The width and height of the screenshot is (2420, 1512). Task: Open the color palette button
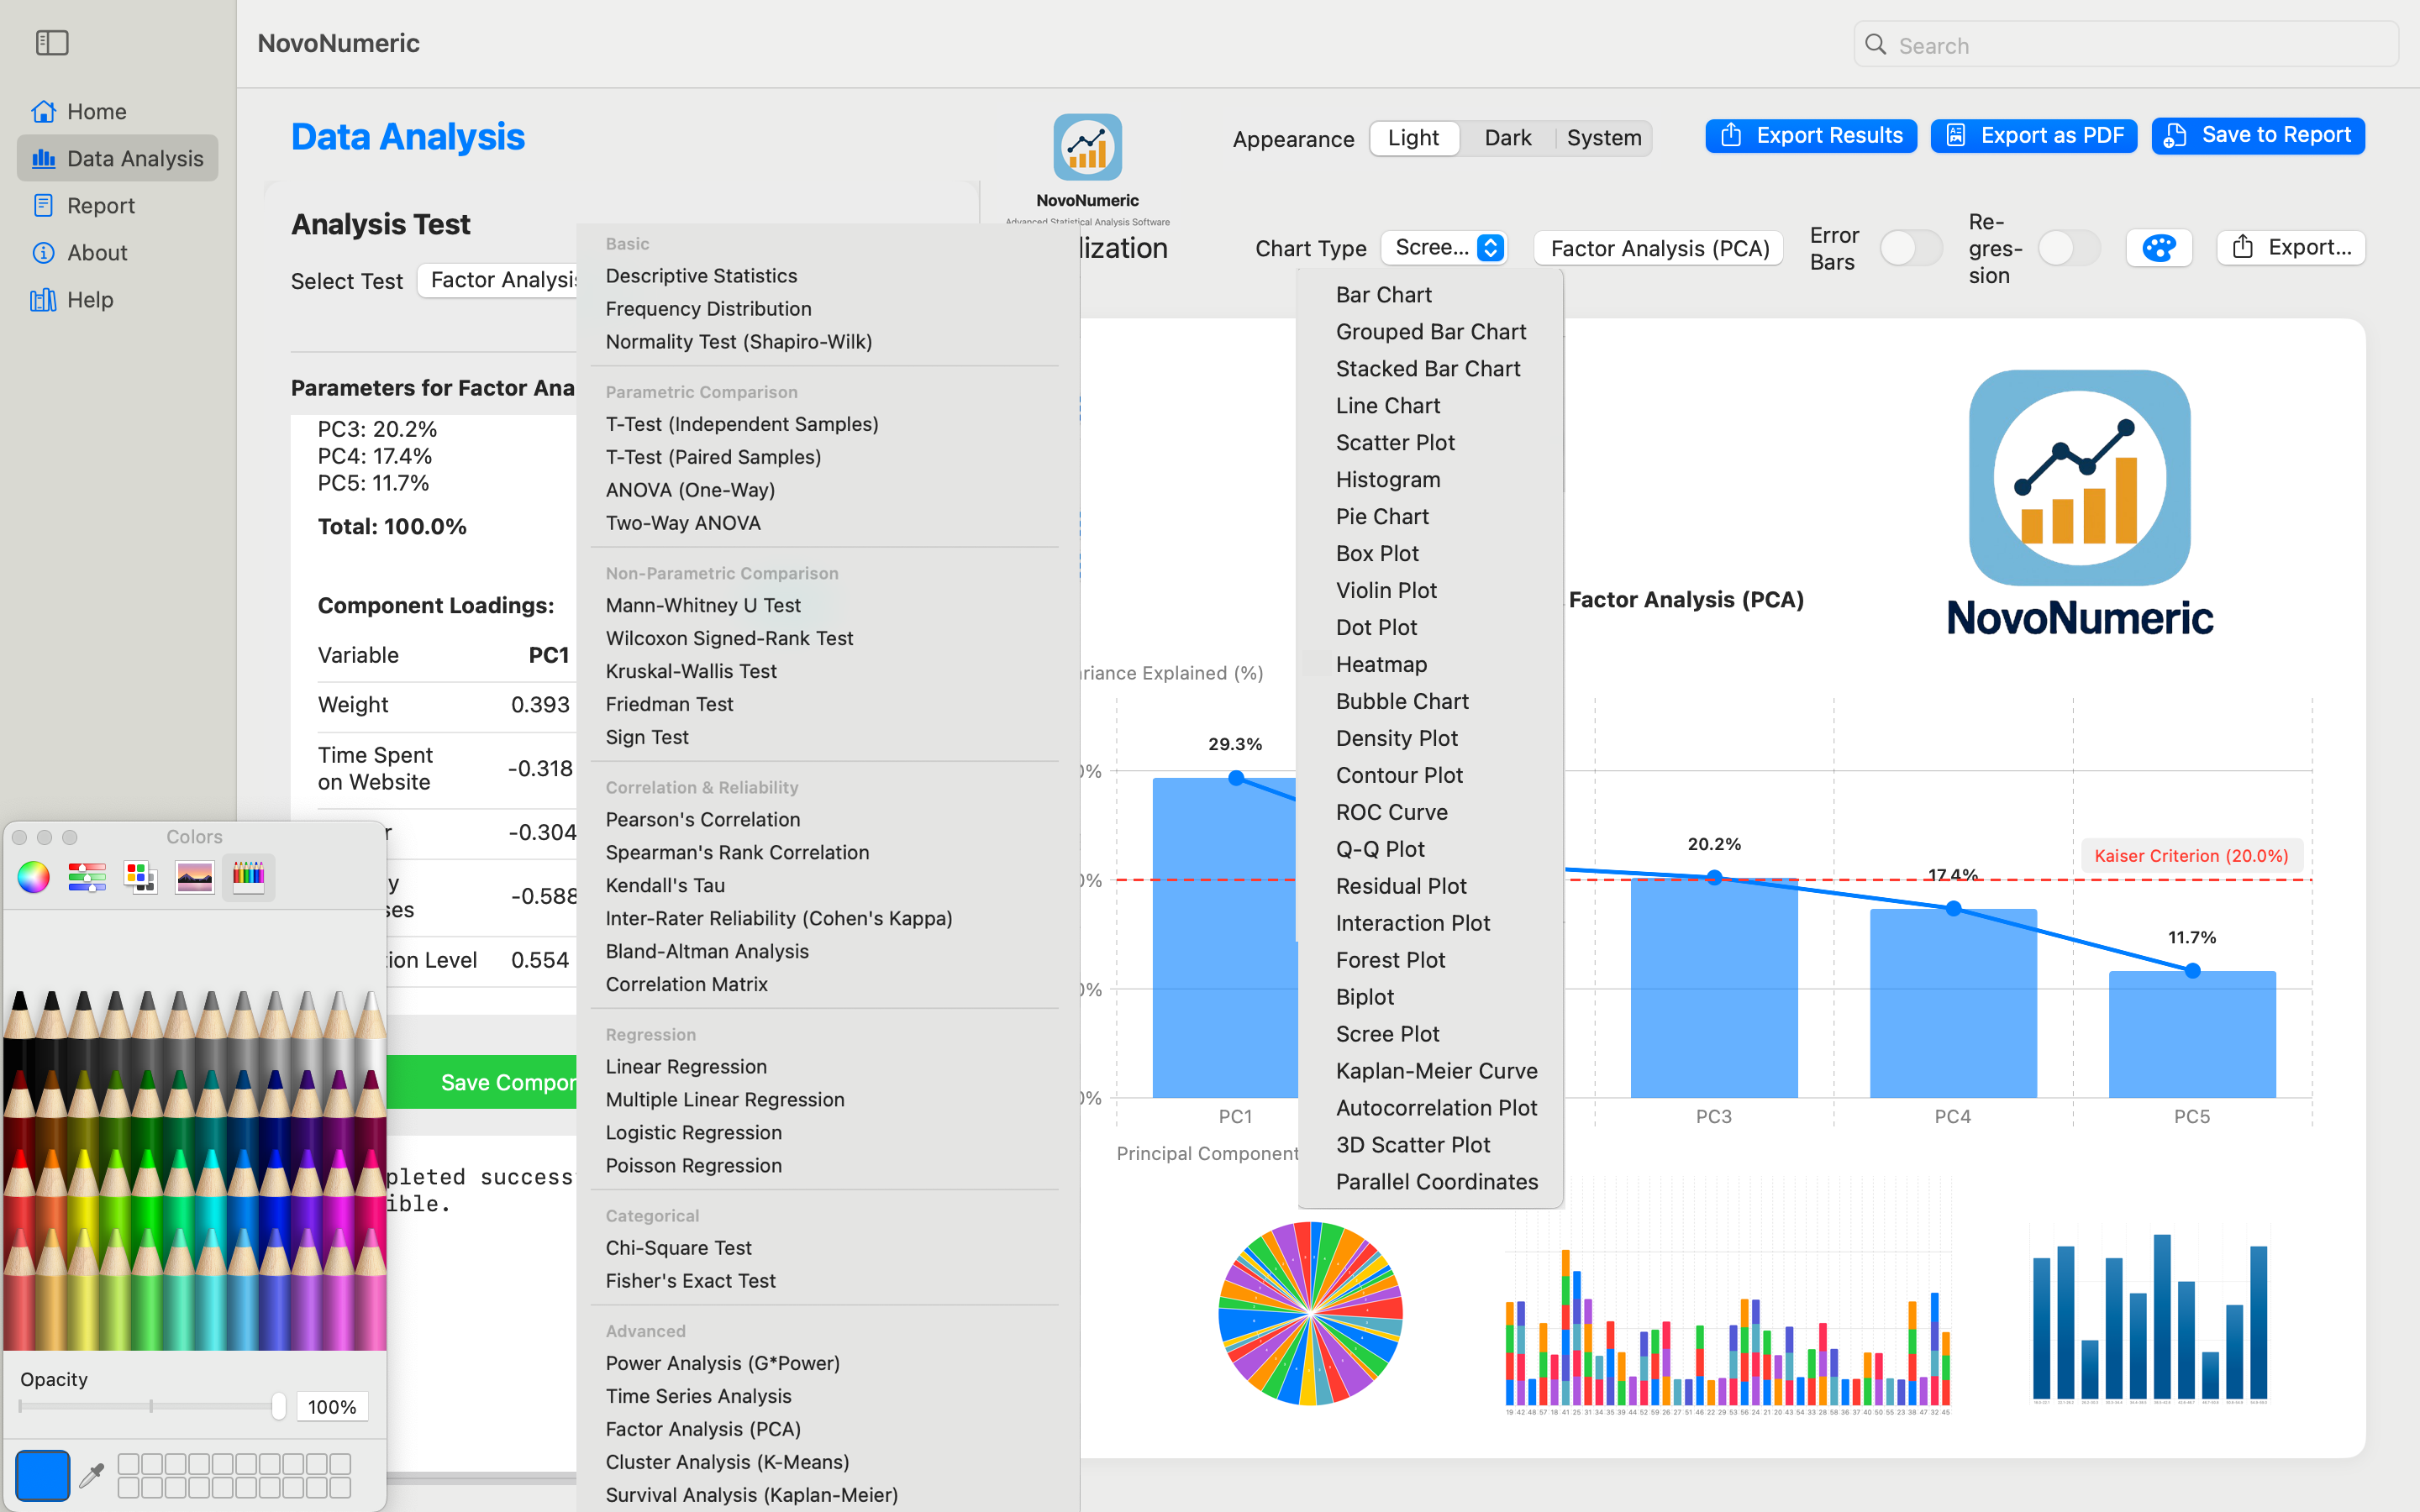[2158, 248]
